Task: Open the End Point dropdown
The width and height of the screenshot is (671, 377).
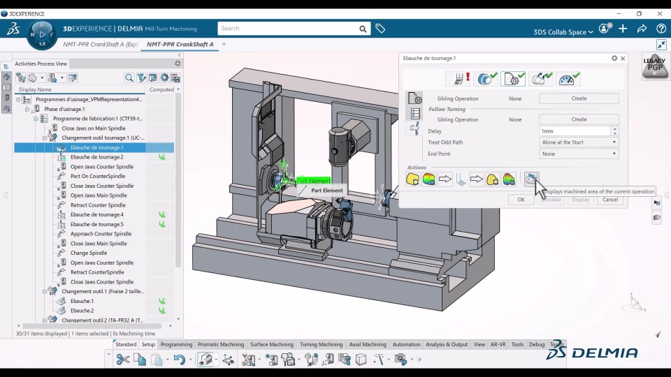Action: (579, 154)
